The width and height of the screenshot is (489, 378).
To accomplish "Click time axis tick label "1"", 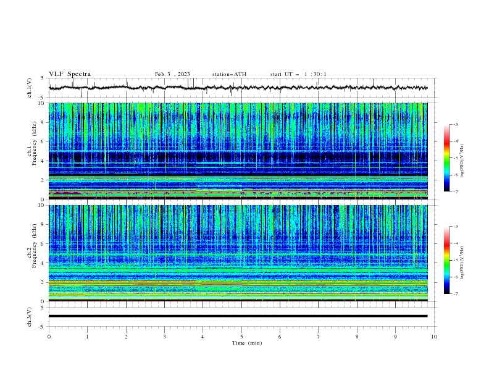I will pos(88,337).
